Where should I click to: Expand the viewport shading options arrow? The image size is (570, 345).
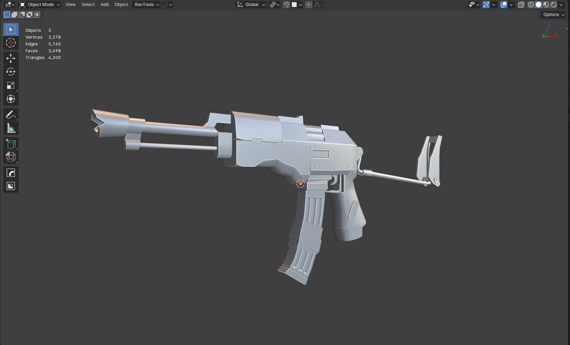pyautogui.click(x=561, y=5)
